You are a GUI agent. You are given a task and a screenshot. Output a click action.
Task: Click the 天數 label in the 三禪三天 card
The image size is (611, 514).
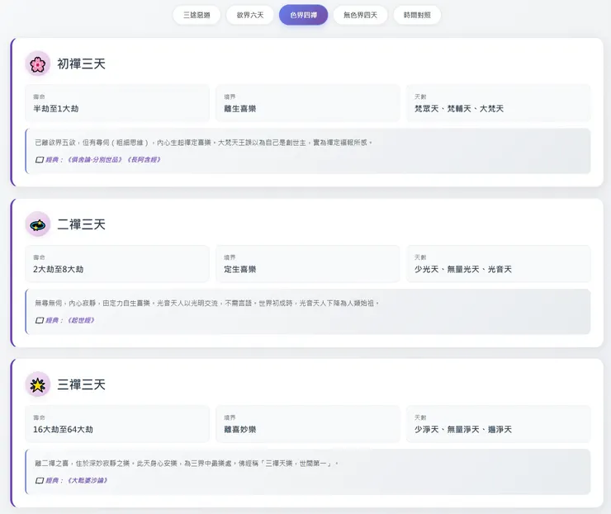420,417
